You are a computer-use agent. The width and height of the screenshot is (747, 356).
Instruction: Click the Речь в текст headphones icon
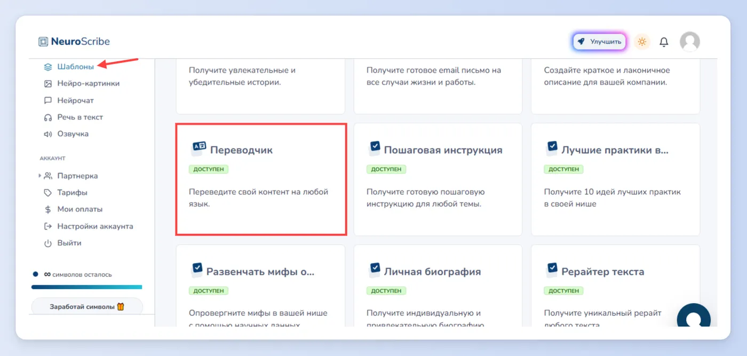point(48,117)
